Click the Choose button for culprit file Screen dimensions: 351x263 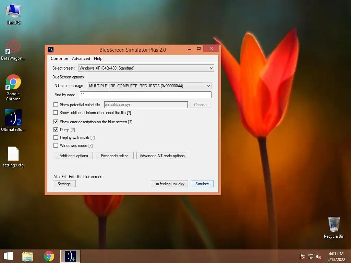[200, 105]
